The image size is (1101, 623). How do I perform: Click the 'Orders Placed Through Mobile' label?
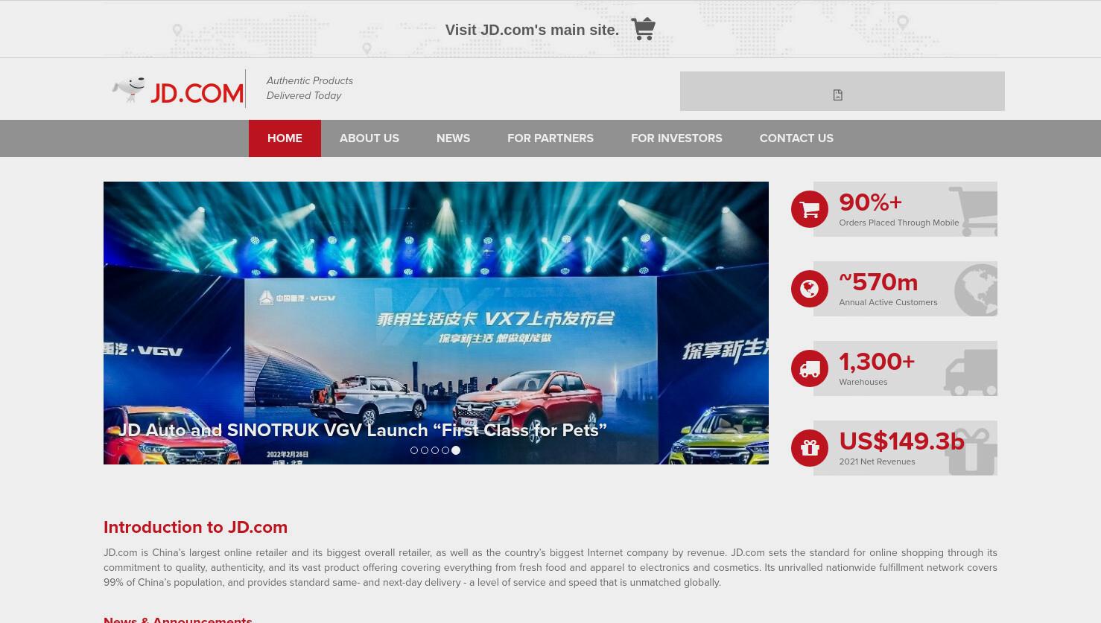[x=899, y=223]
